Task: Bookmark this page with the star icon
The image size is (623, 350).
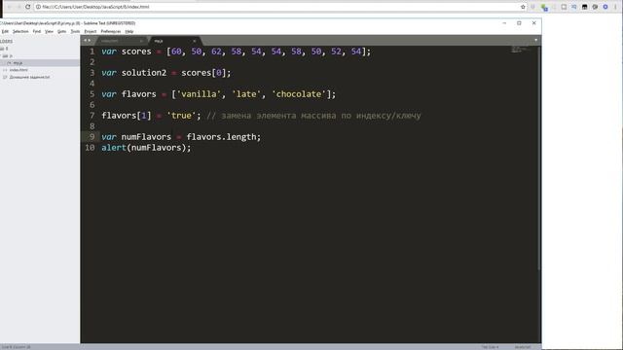Action: [x=523, y=7]
